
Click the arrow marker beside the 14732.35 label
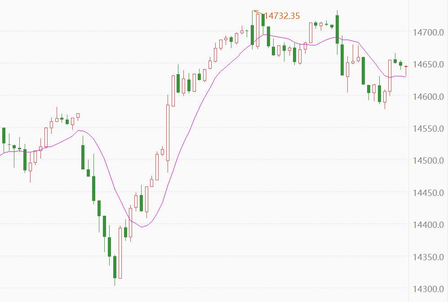click(257, 12)
